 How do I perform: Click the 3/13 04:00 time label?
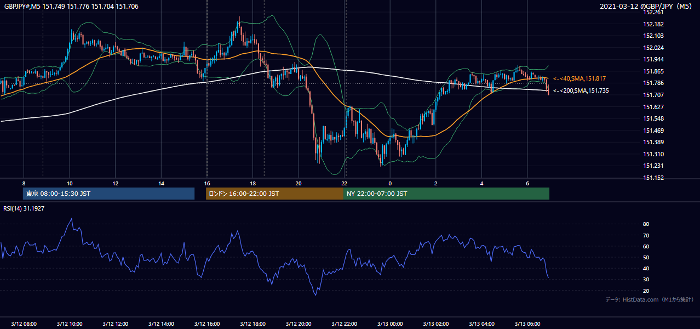pyautogui.click(x=481, y=324)
